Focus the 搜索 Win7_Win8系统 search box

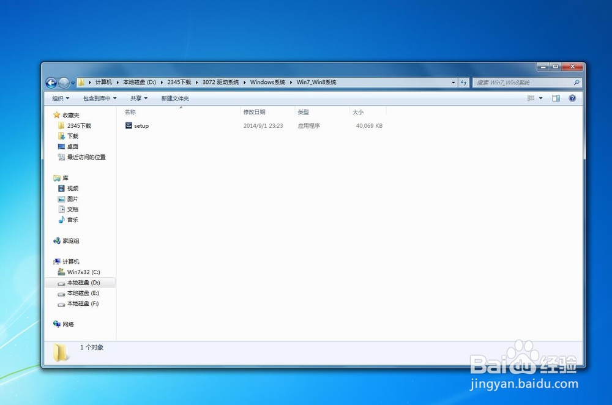pos(527,83)
